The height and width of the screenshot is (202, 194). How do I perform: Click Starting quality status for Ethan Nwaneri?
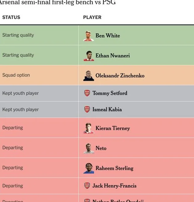click(18, 55)
